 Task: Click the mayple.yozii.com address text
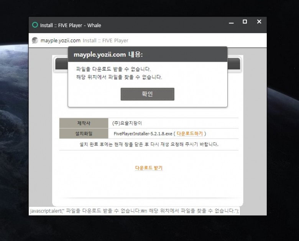pyautogui.click(x=61, y=40)
